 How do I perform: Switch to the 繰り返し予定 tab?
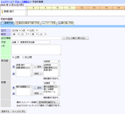(x=66, y=23)
